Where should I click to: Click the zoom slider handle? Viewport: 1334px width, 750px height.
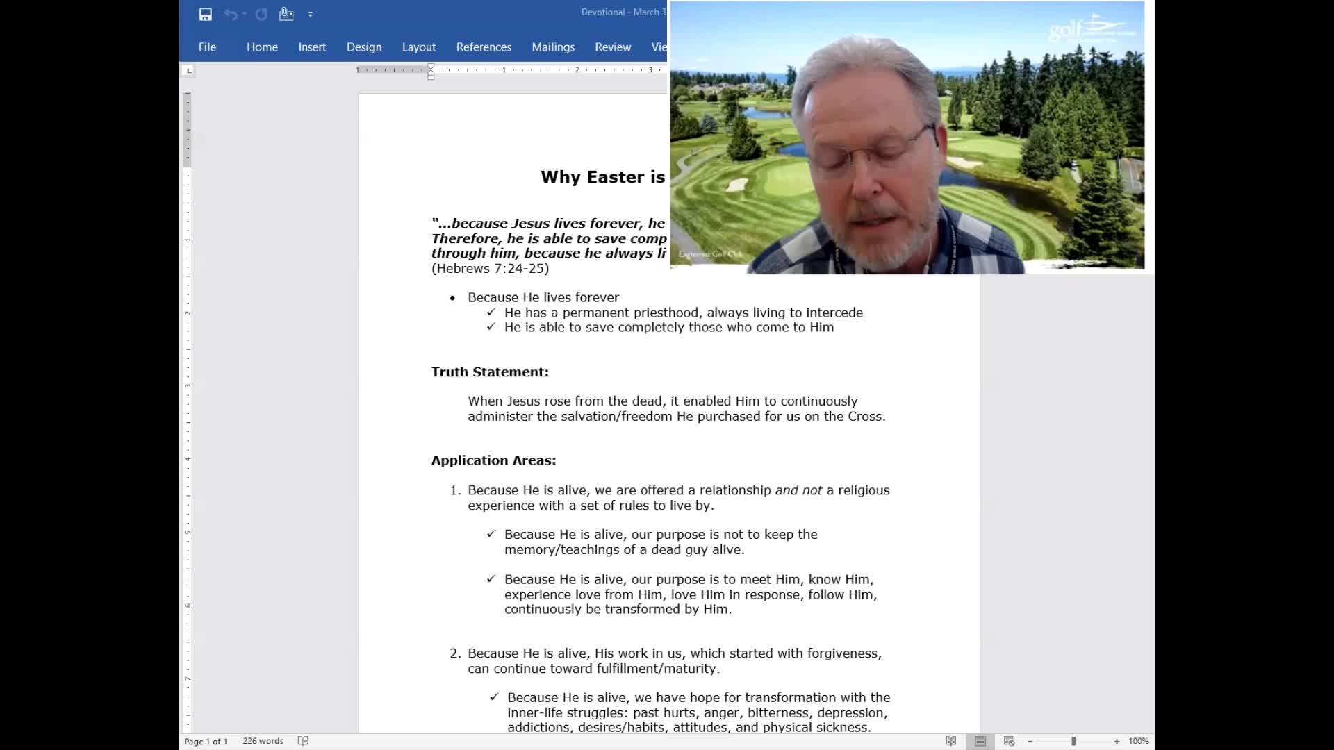[1073, 741]
